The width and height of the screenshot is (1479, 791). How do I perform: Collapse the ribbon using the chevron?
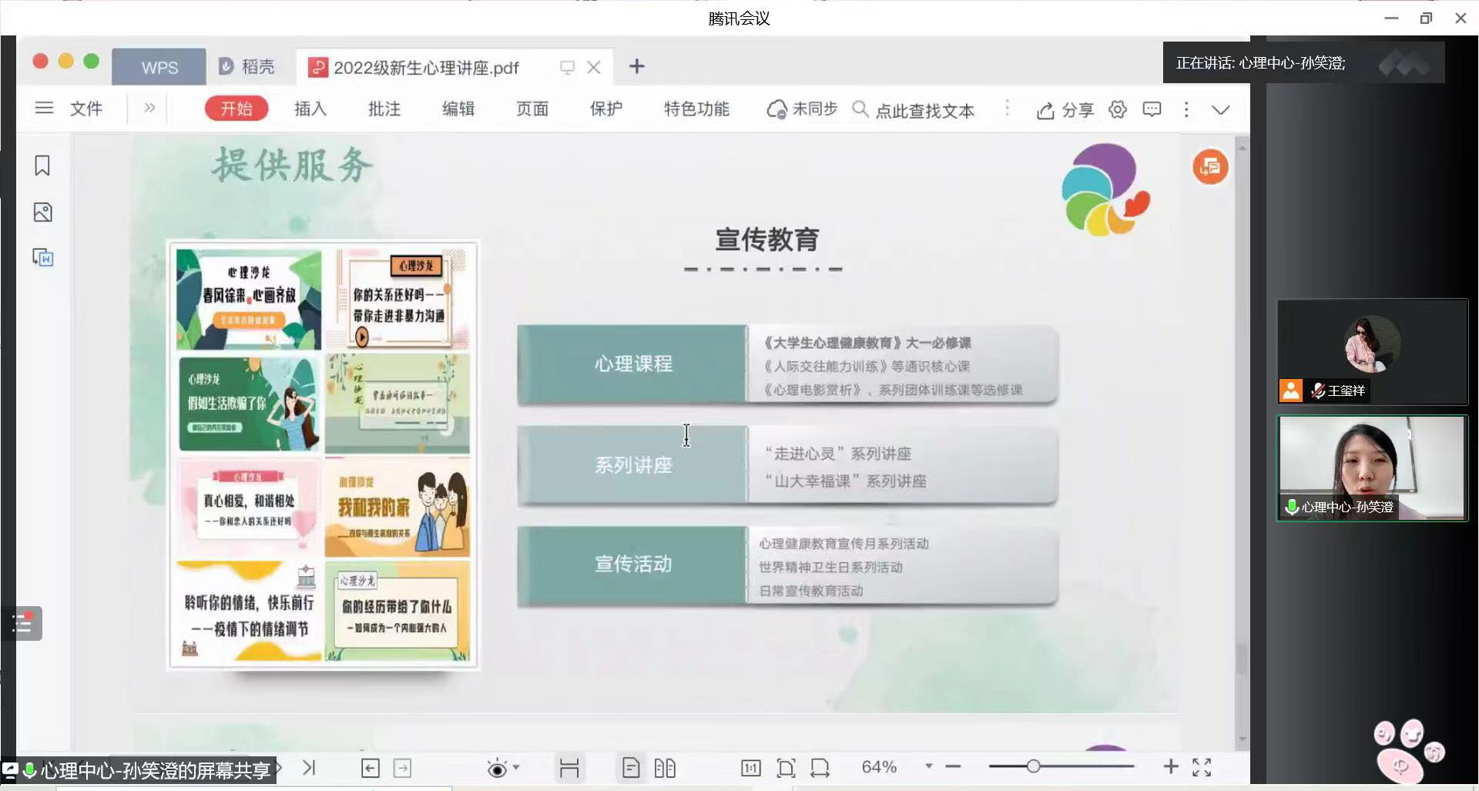pyautogui.click(x=1220, y=109)
